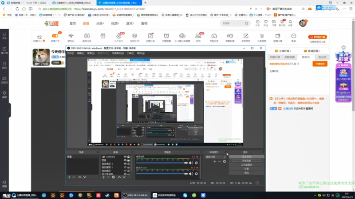355x199 pixels.
Task: Open the 编辑 menu in OBS
Action: 81,53
